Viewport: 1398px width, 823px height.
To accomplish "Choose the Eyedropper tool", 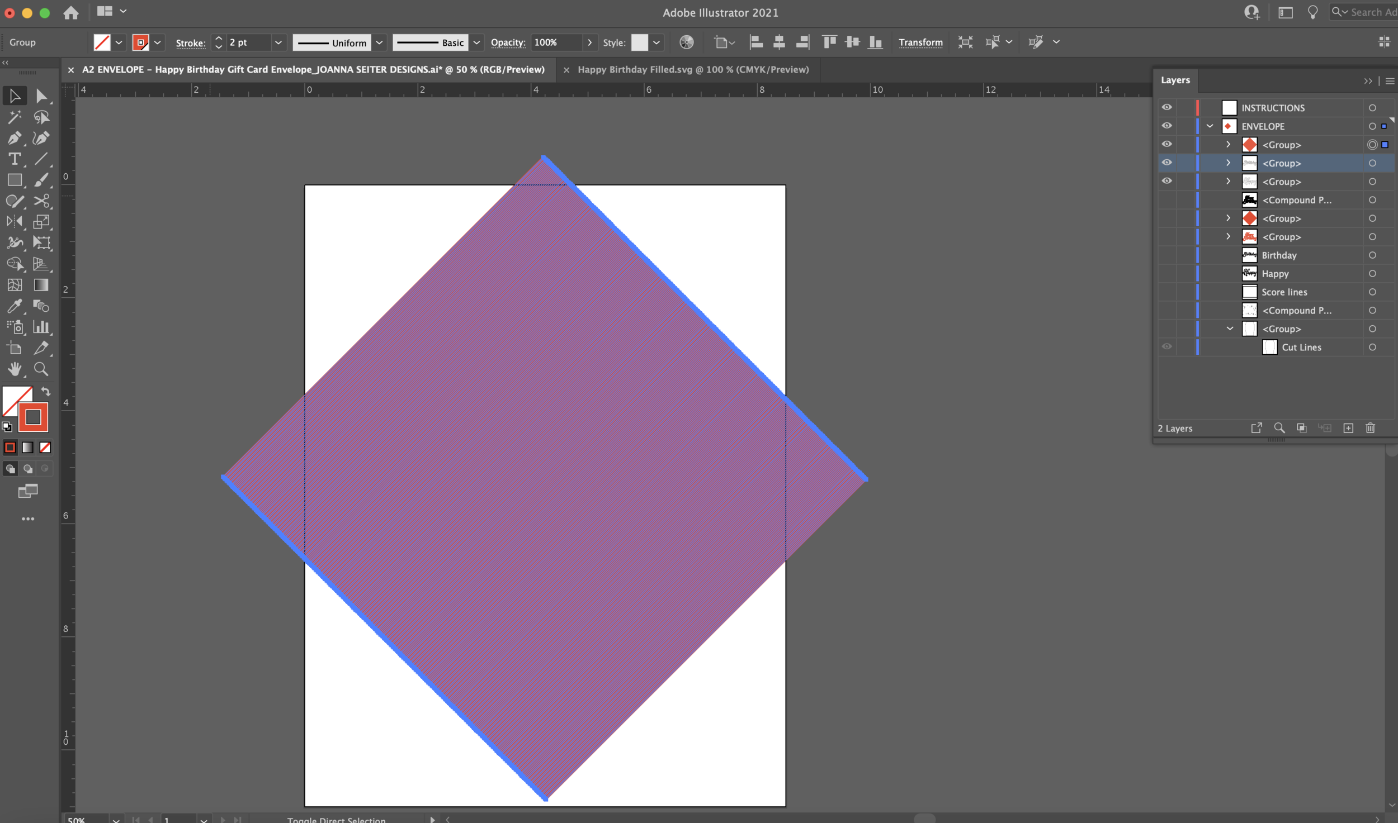I will coord(14,306).
